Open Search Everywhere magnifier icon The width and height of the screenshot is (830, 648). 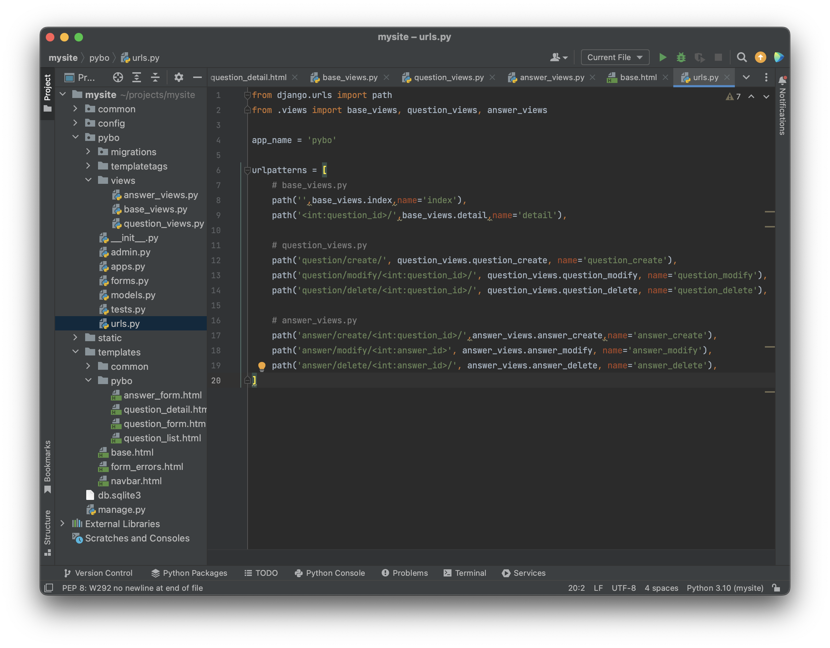click(741, 57)
